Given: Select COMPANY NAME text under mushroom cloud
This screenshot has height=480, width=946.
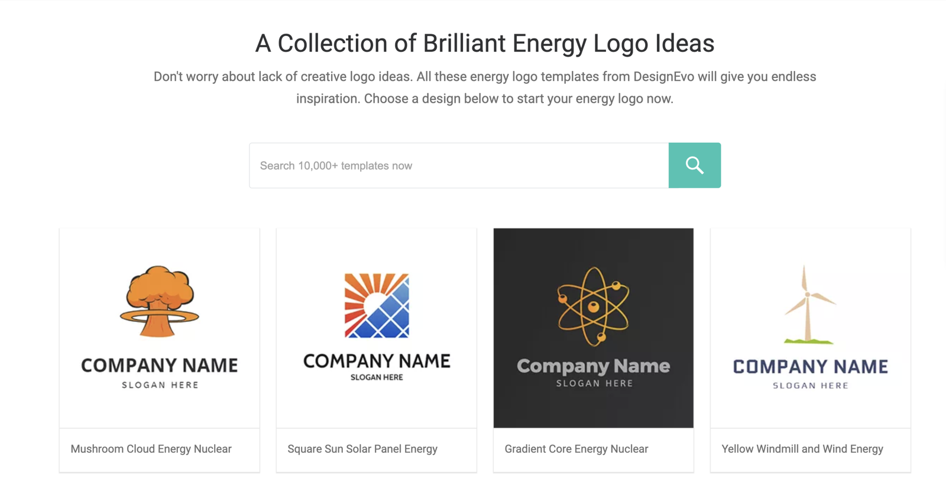Looking at the screenshot, I should coord(160,365).
